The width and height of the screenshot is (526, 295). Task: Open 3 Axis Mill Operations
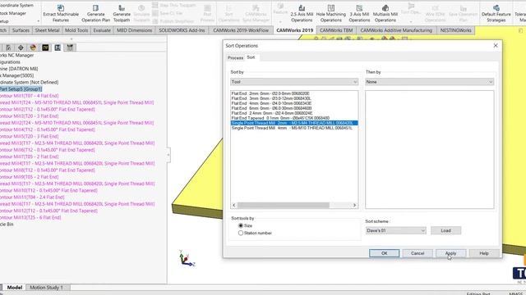click(x=359, y=13)
